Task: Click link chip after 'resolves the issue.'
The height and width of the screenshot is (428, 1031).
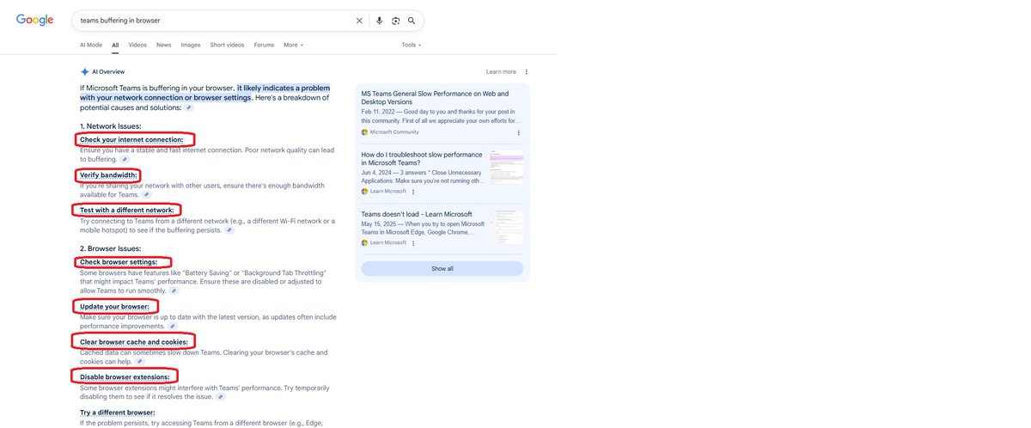Action: pyautogui.click(x=221, y=397)
